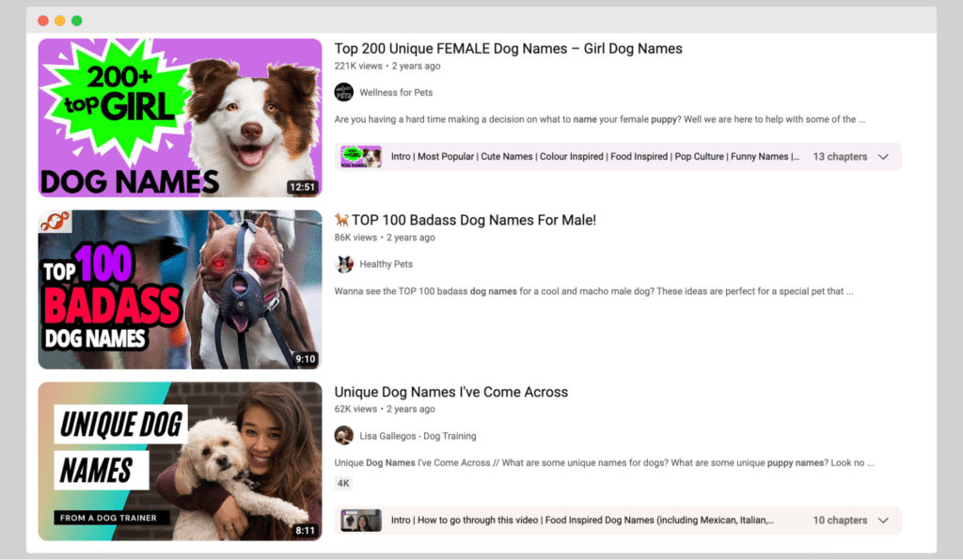Click the Wellness for Pets channel avatar
The height and width of the screenshot is (560, 963).
(x=344, y=93)
